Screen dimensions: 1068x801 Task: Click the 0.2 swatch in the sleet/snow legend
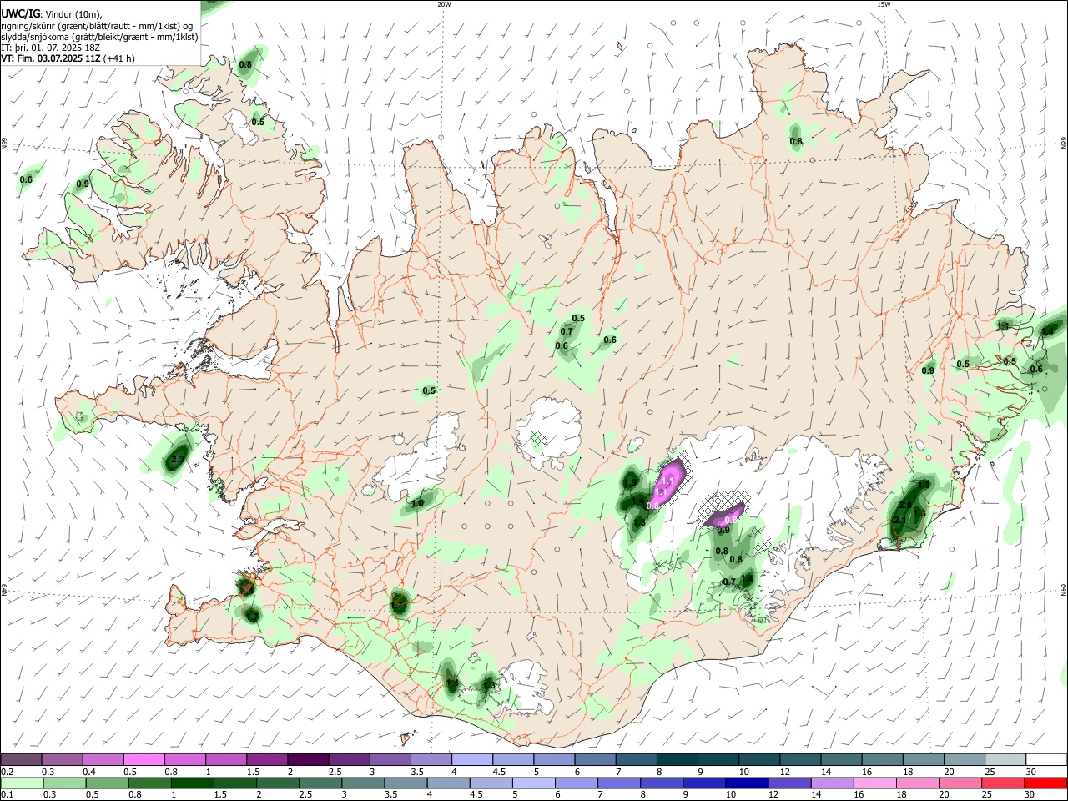tap(21, 759)
